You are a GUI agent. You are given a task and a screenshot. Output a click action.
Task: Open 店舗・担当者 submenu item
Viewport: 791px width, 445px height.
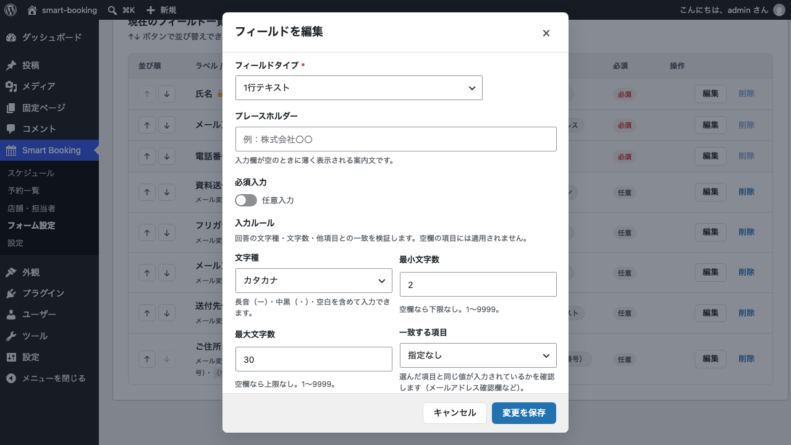[49, 208]
